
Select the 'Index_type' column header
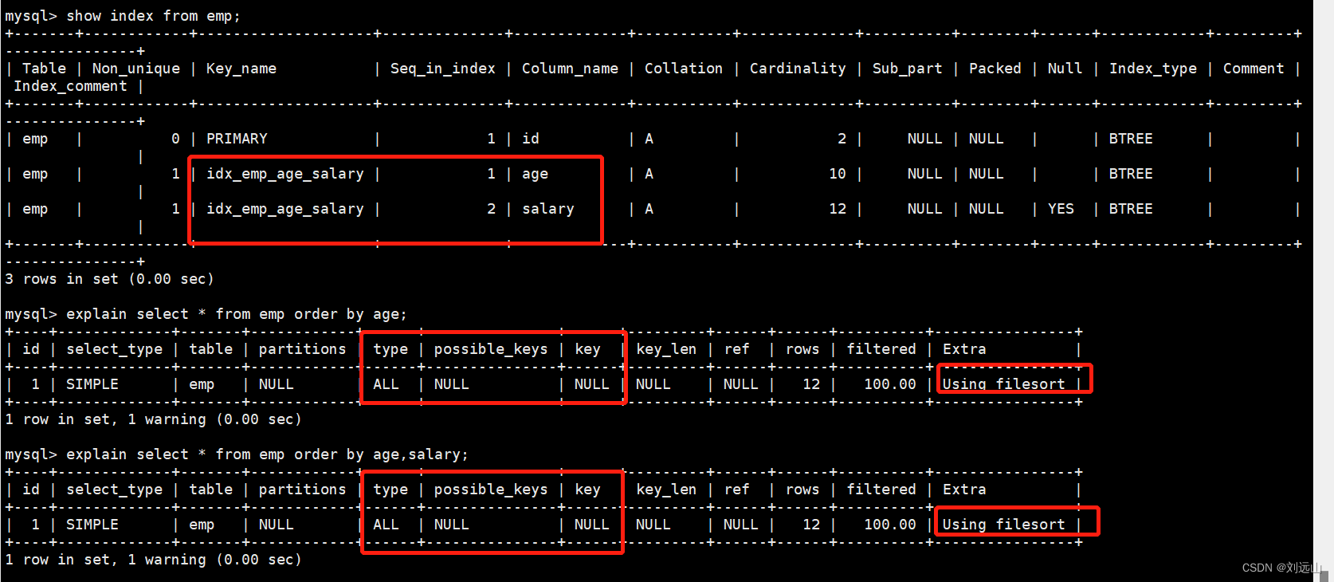[1153, 69]
